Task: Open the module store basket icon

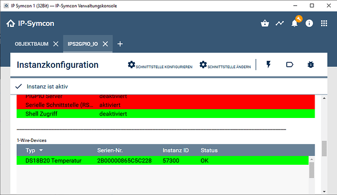Action: coord(265,23)
